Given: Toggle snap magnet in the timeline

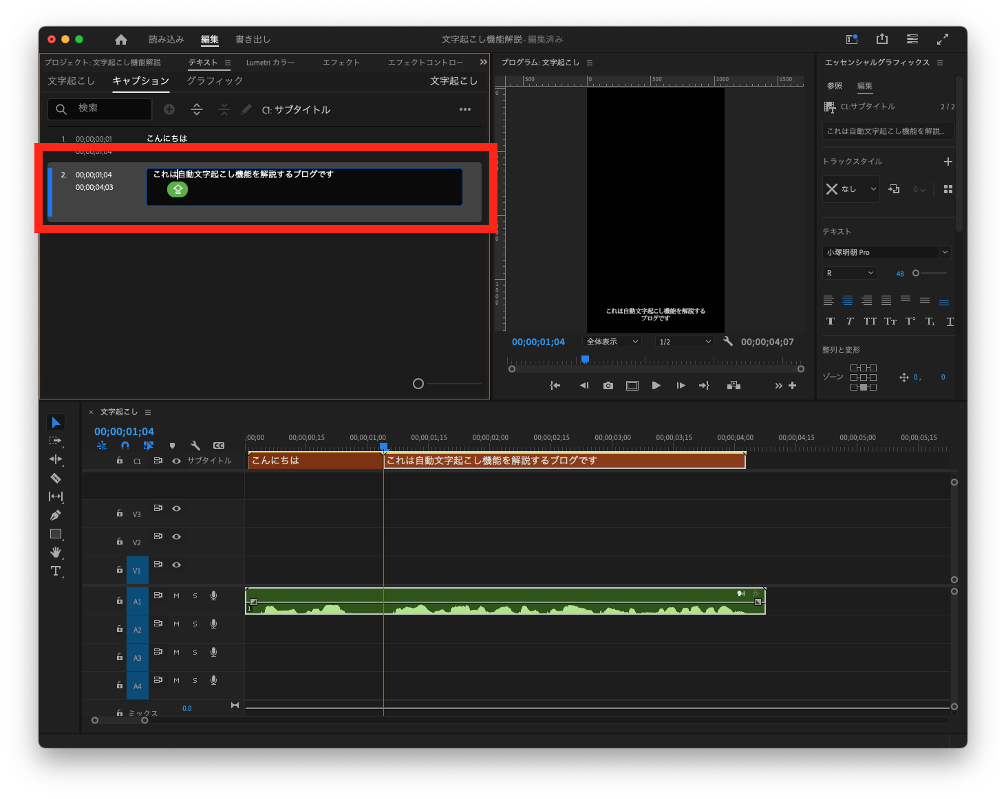Looking at the screenshot, I should coord(125,446).
